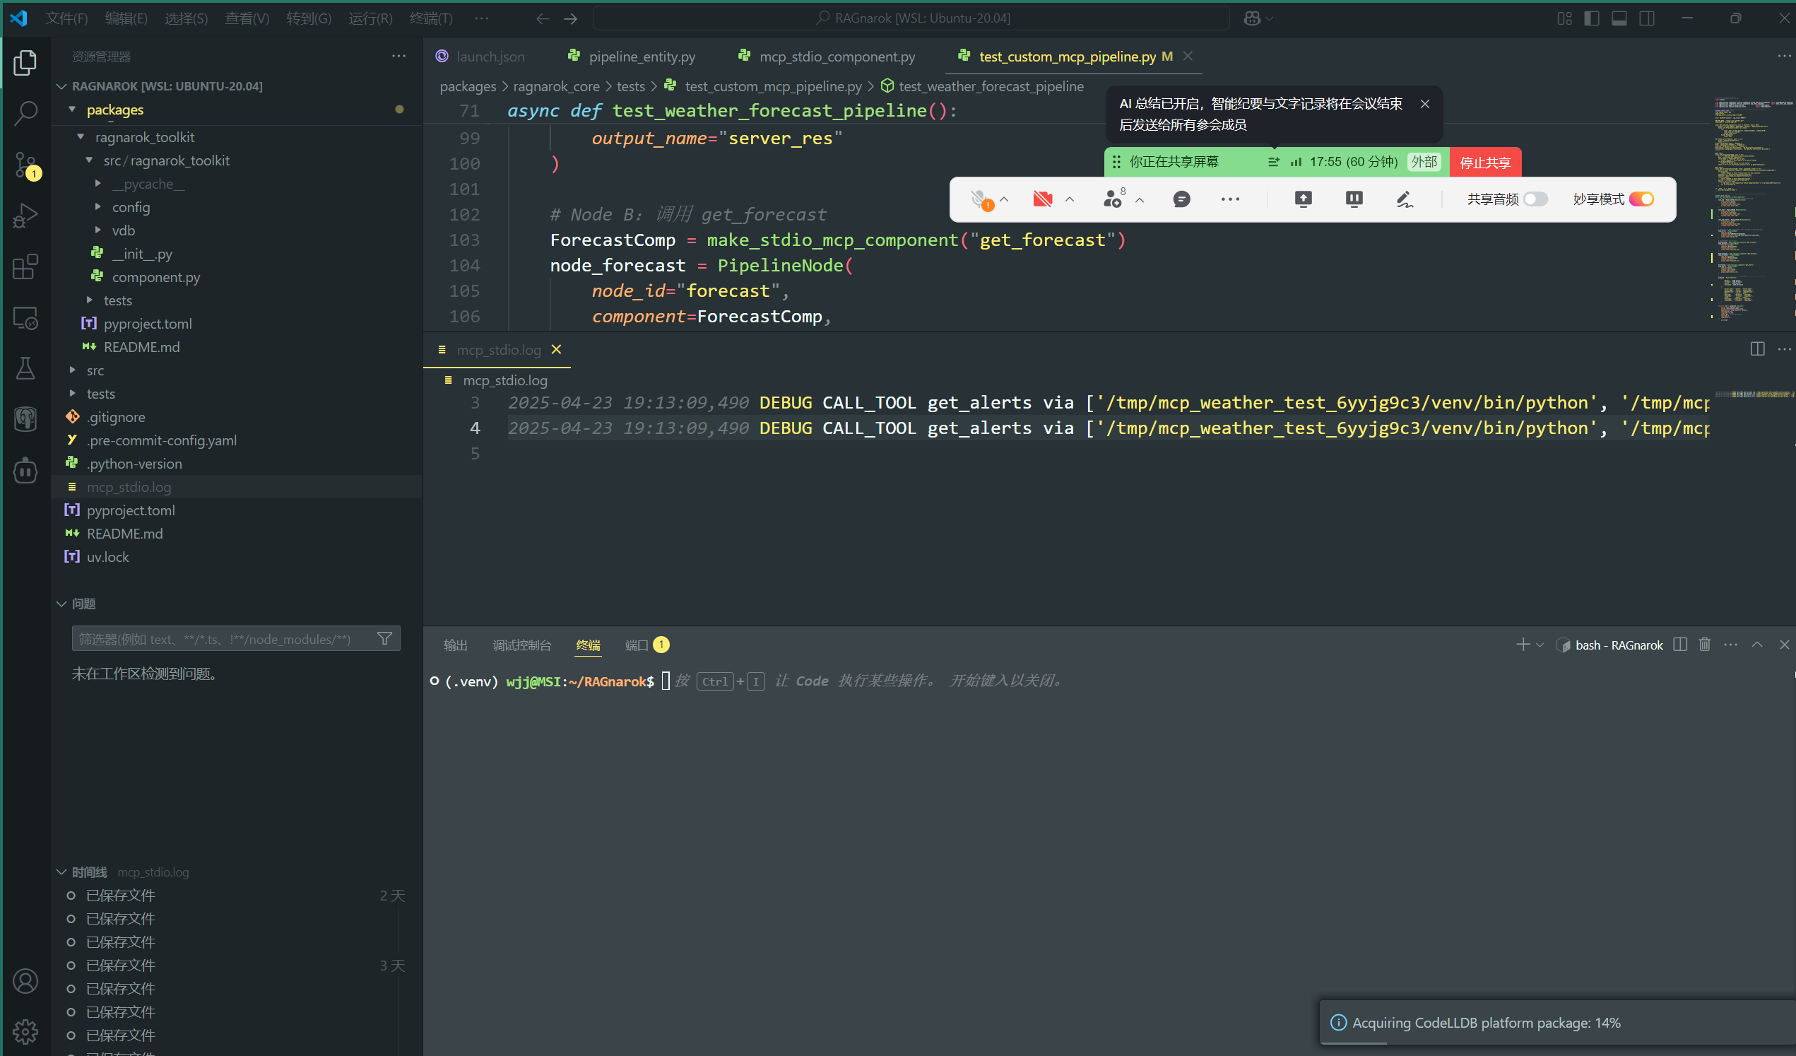Open the Search view in activity bar

25,112
